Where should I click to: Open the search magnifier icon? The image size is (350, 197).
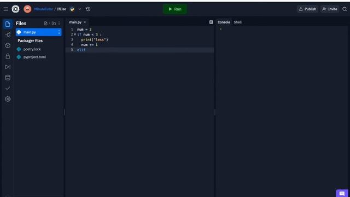(345, 9)
